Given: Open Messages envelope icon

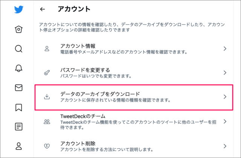Looking at the screenshot, I should pyautogui.click(x=18, y=87).
